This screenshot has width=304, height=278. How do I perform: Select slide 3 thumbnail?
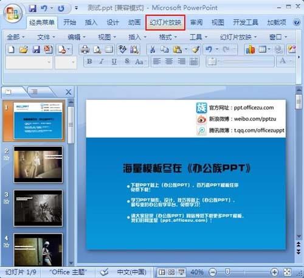(x=38, y=208)
